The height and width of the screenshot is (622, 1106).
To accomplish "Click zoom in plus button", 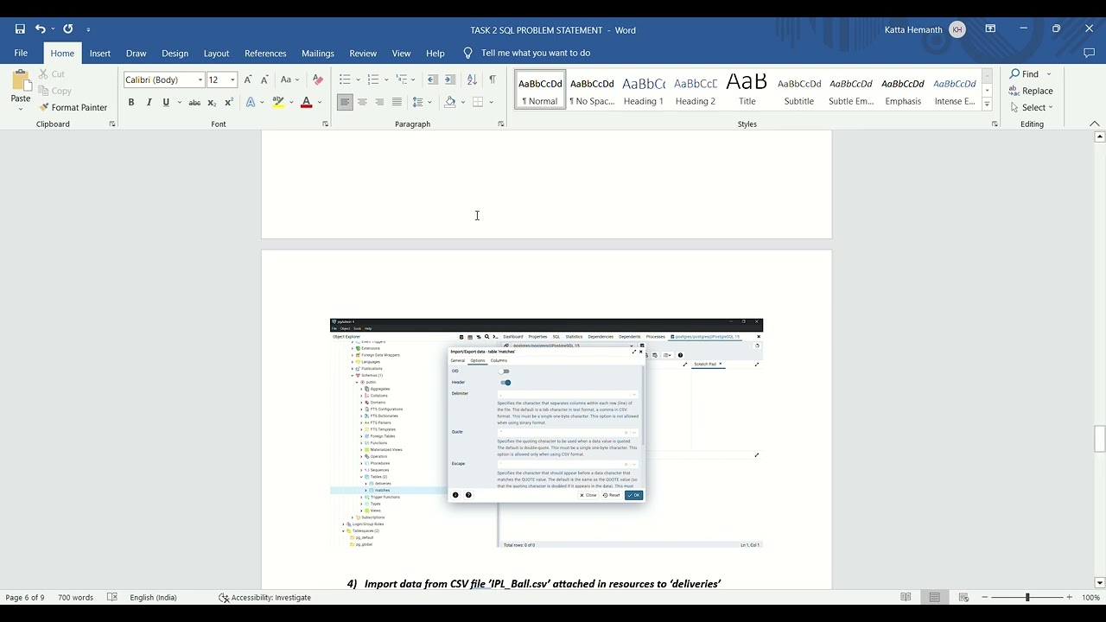I will (1069, 597).
